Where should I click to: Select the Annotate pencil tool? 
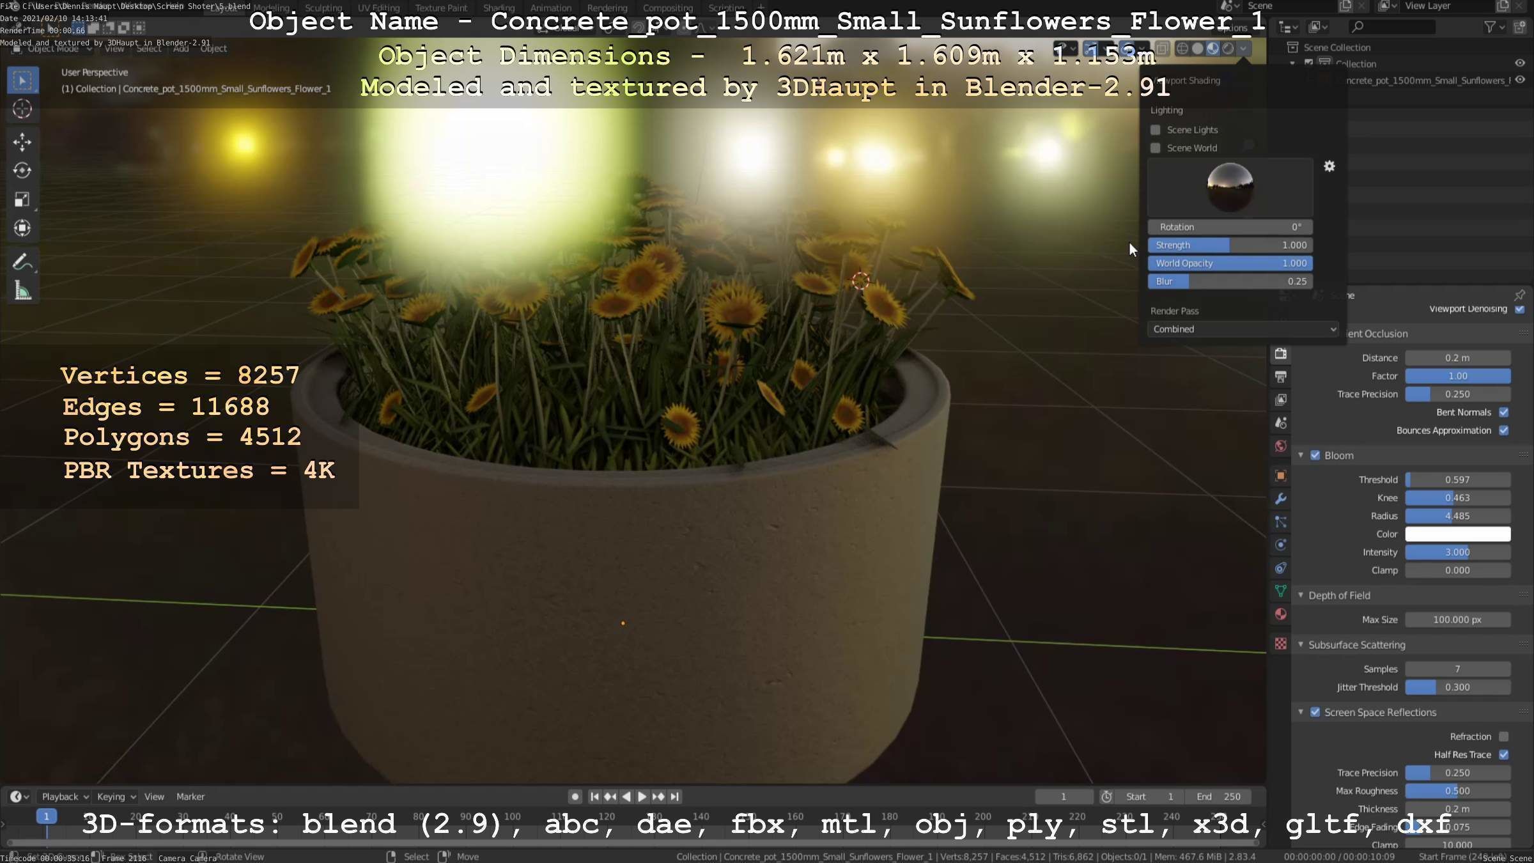pyautogui.click(x=22, y=262)
